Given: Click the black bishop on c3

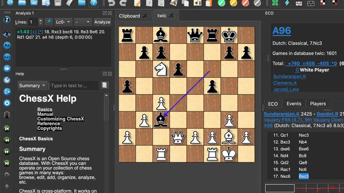Looking at the screenshot, I should coord(161,120).
